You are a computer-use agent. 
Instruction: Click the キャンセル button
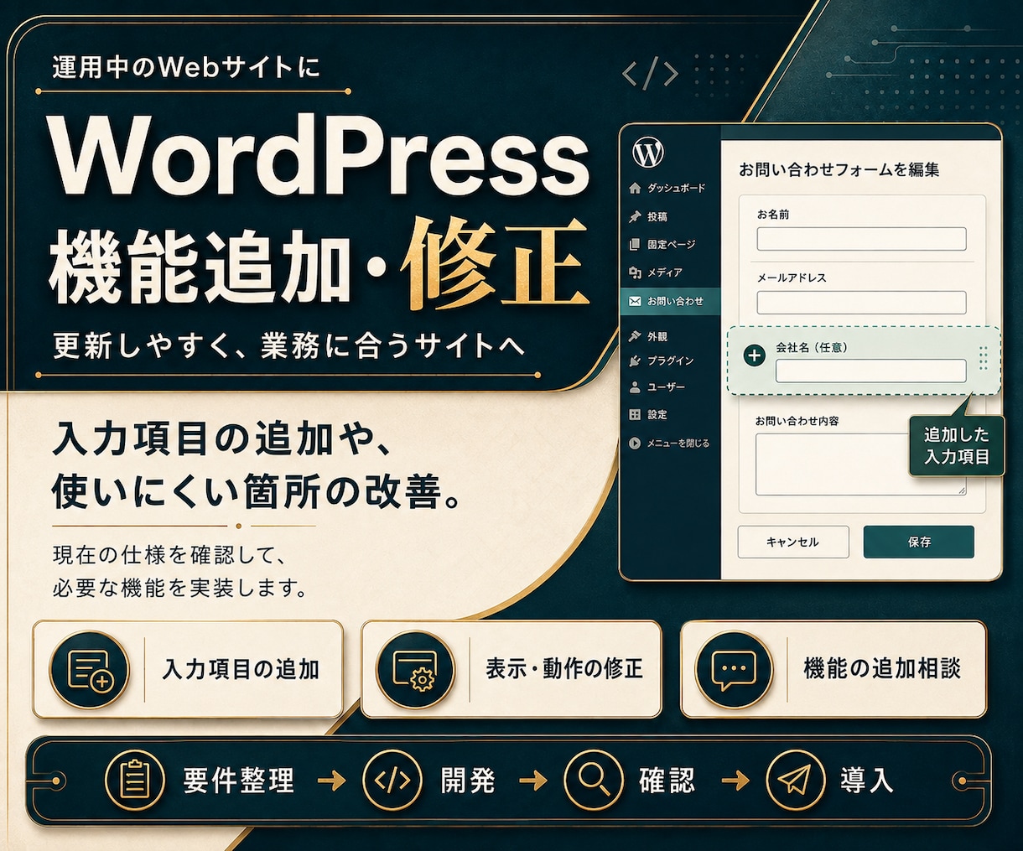click(793, 542)
